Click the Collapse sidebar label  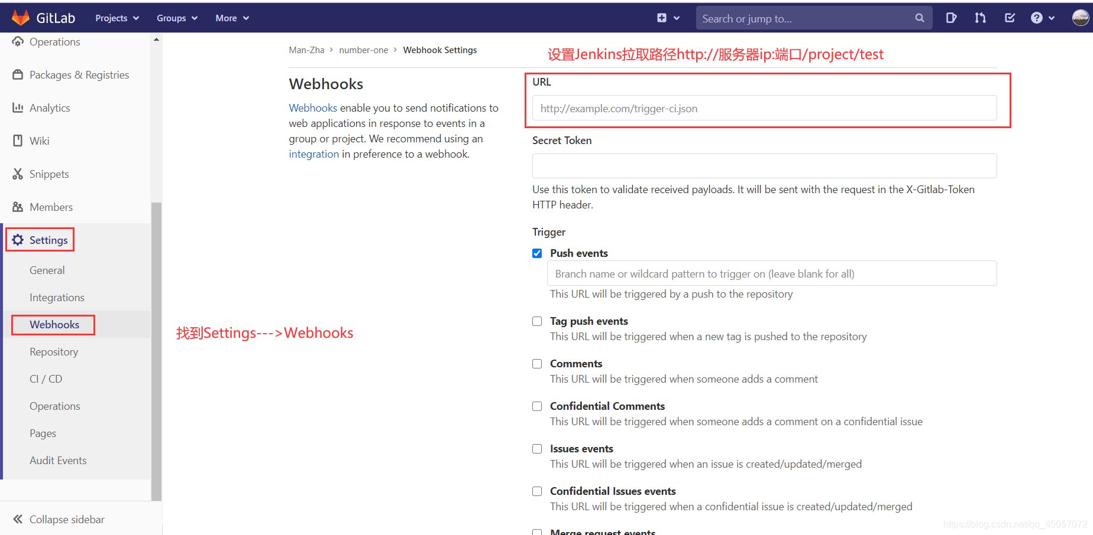tap(67, 520)
